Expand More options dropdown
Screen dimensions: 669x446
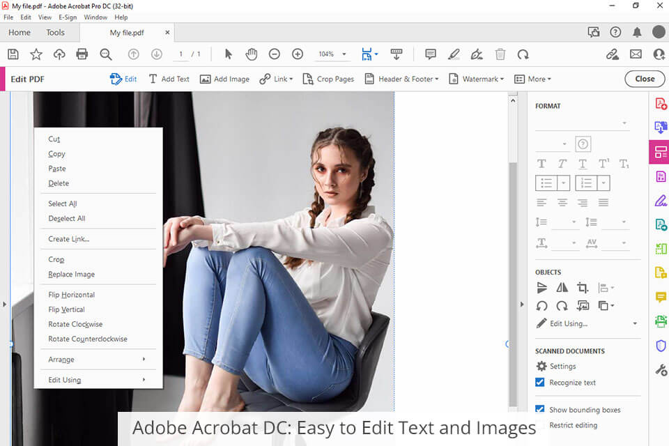549,79
